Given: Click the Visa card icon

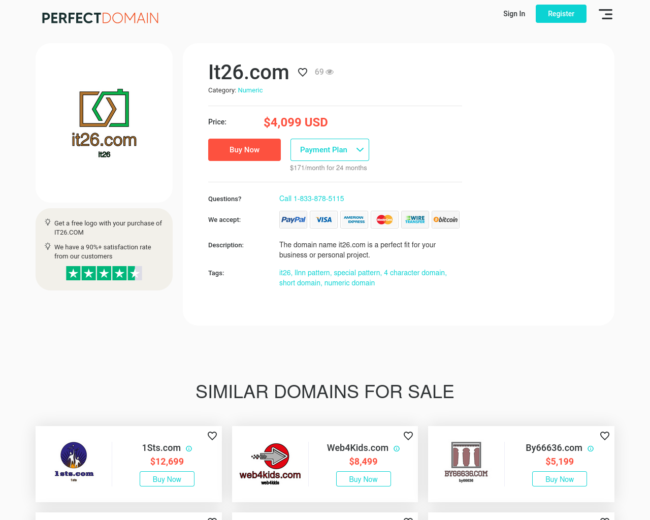Looking at the screenshot, I should point(324,220).
